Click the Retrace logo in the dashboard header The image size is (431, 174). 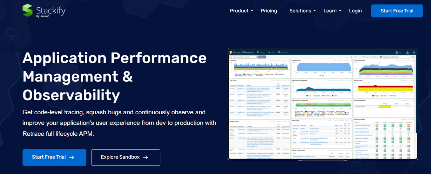click(x=235, y=52)
